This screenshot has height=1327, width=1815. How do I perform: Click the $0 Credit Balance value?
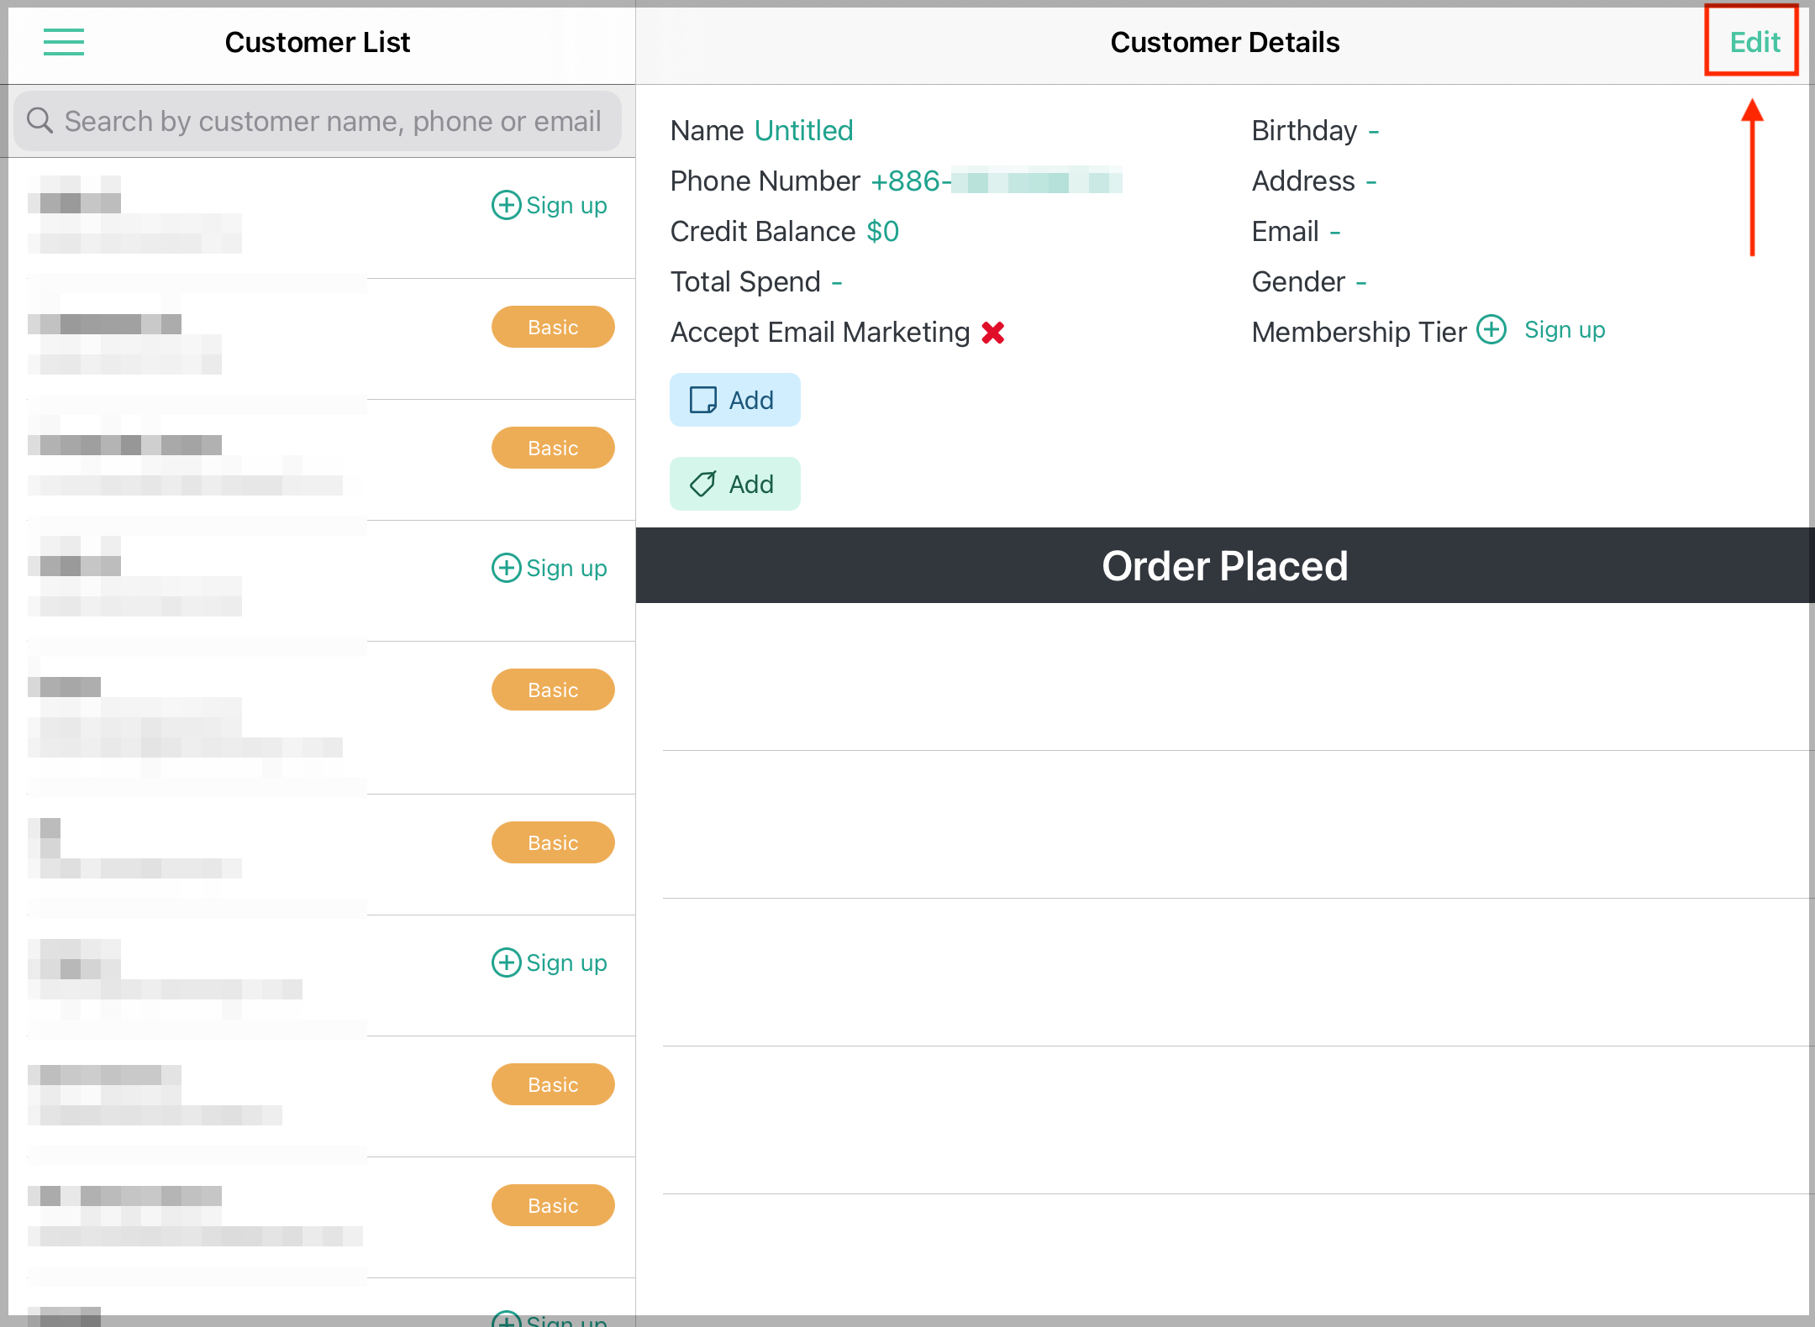click(883, 232)
